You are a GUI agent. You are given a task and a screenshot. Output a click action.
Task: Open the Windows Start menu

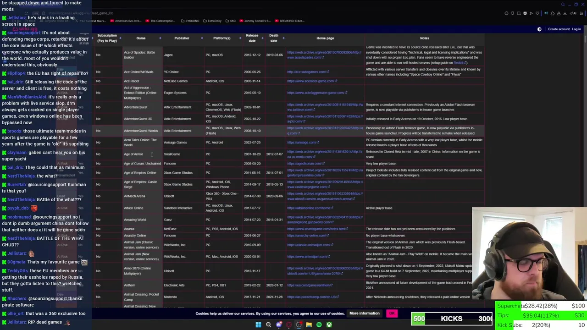point(258,324)
